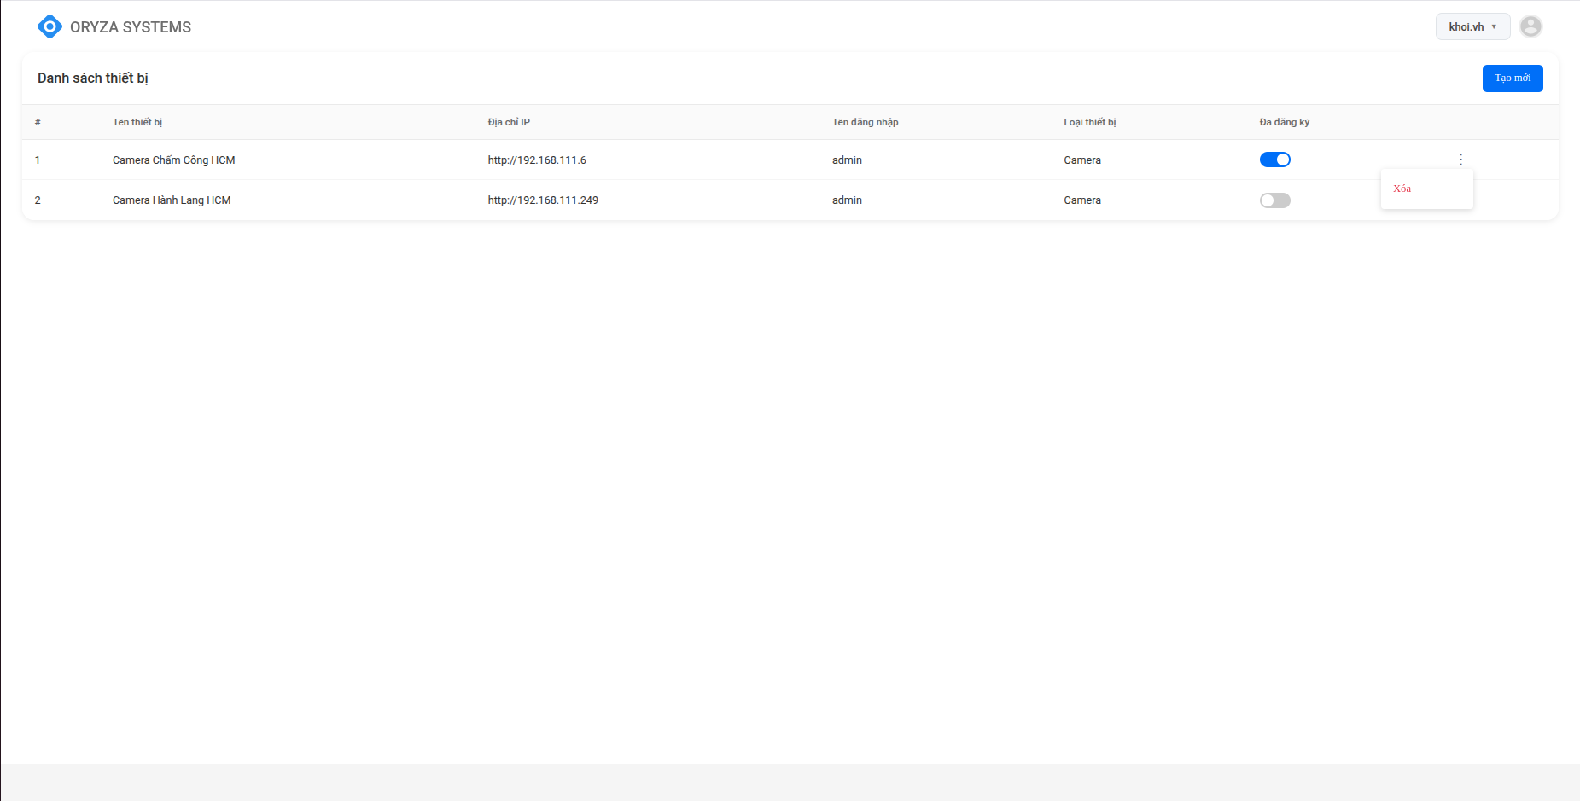Open the three-dot menu for Camera Chấm Công HCM
The width and height of the screenshot is (1580, 801).
pos(1460,160)
